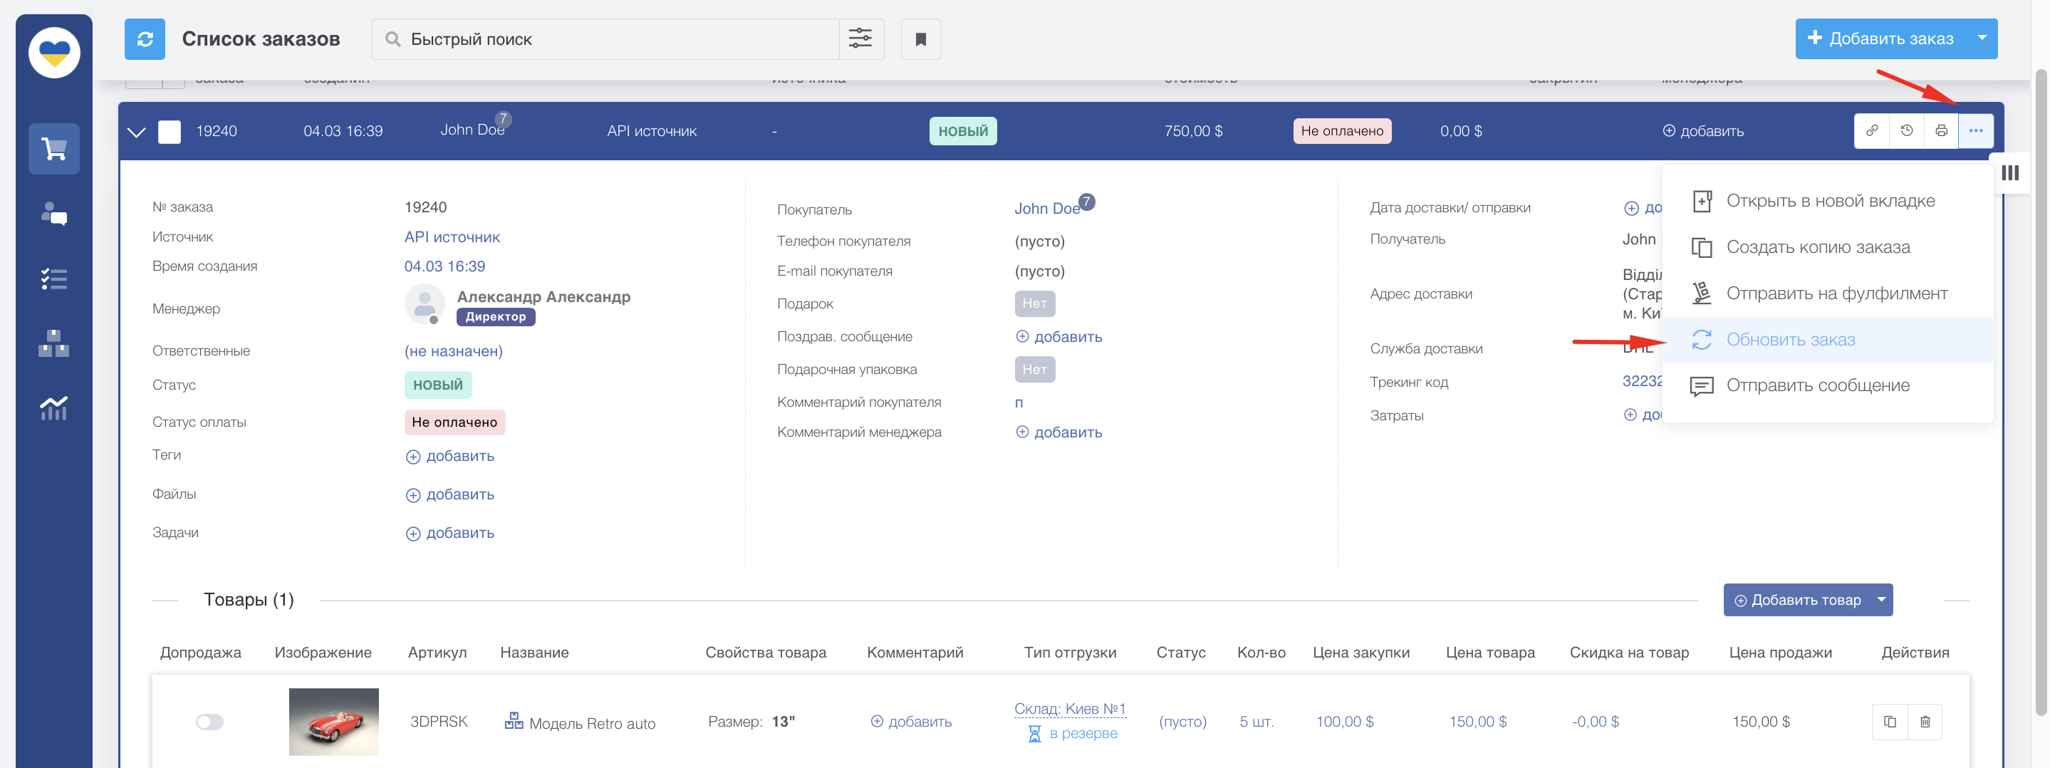Select Отправить на фулфилмент menu item

coord(1828,294)
